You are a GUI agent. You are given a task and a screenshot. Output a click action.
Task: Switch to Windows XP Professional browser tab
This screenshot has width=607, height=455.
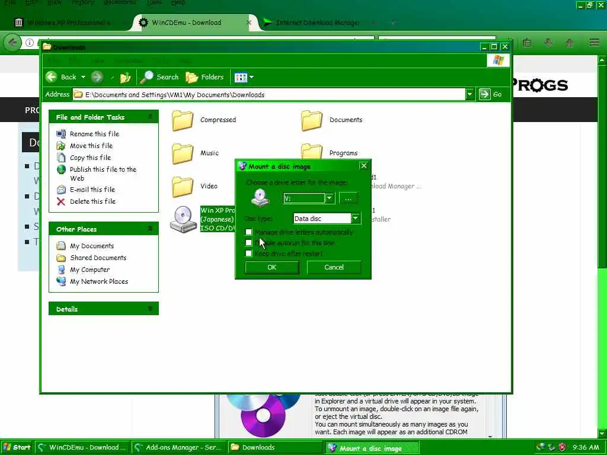point(69,23)
